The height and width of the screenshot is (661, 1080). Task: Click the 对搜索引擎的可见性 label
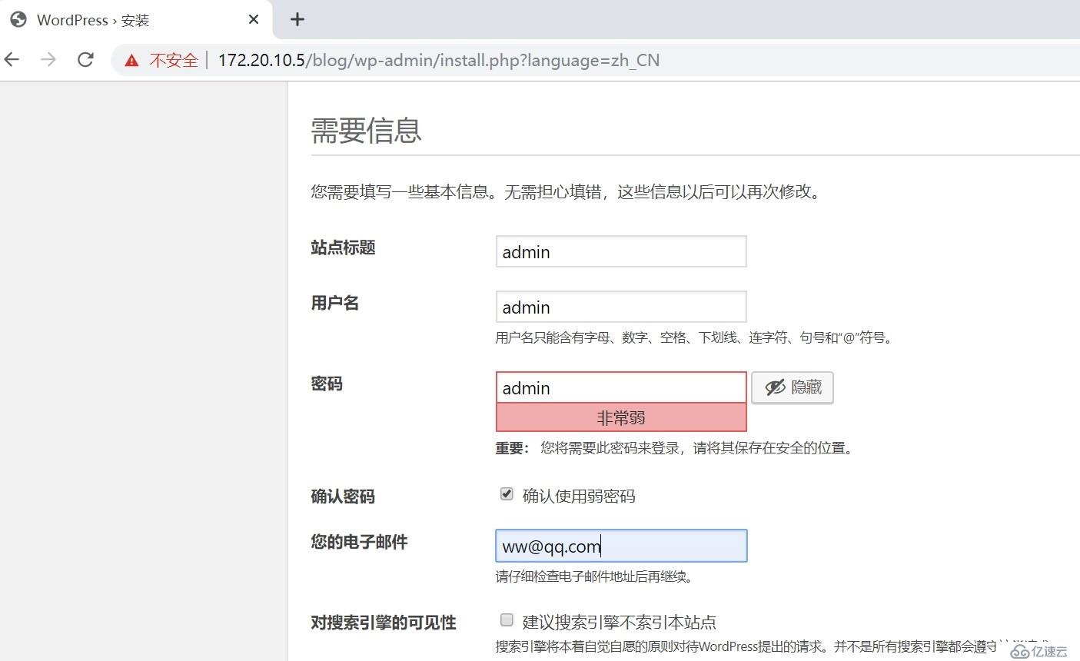pyautogui.click(x=384, y=623)
